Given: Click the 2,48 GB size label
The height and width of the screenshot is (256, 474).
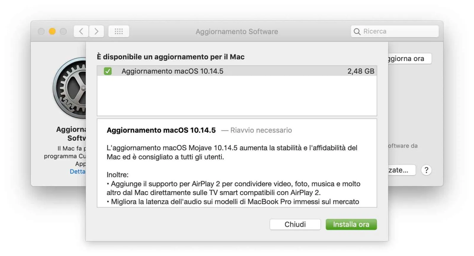Looking at the screenshot, I should 361,71.
